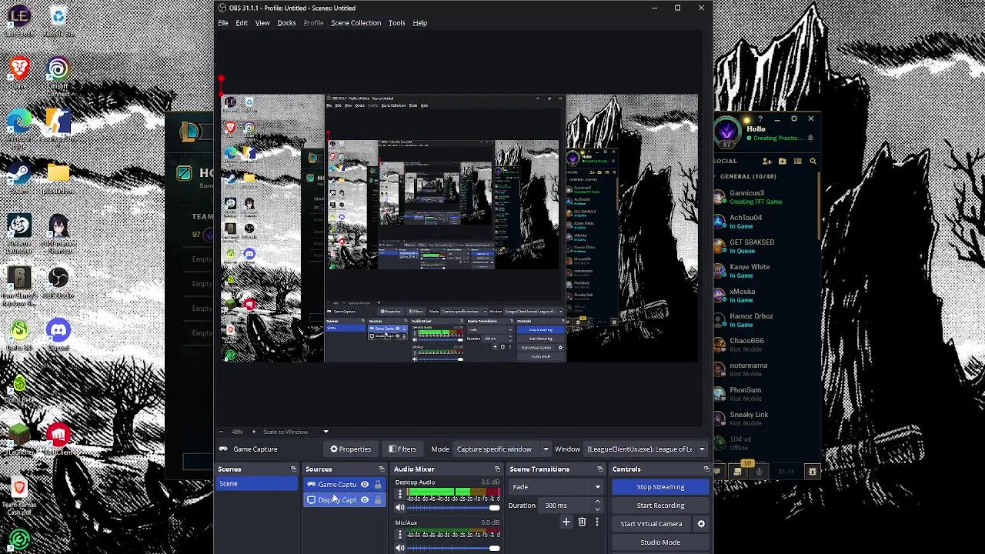The image size is (985, 554).
Task: Collapse GENERAL (10/48) friends group
Action: [x=750, y=176]
